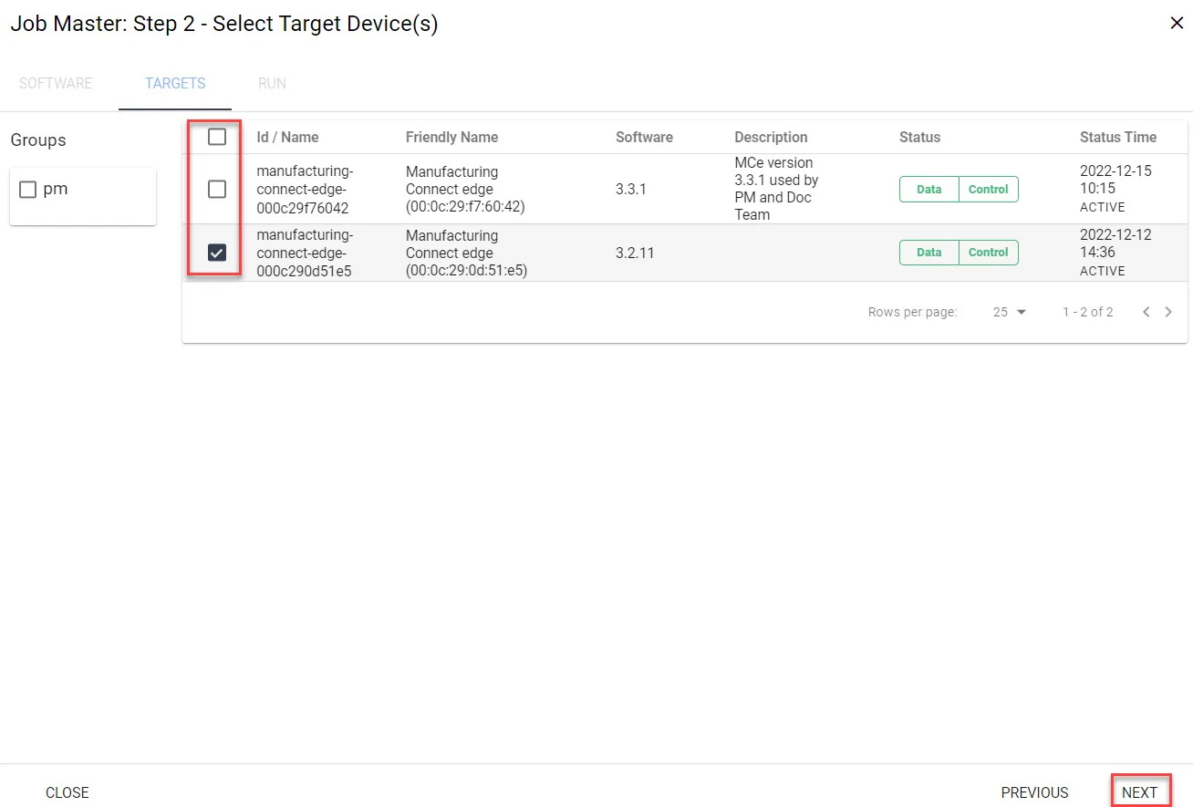Click the PREVIOUS button
This screenshot has height=807, width=1193.
point(1034,792)
